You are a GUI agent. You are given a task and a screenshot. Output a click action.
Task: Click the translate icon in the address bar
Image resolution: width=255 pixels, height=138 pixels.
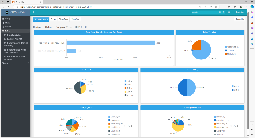200,7
